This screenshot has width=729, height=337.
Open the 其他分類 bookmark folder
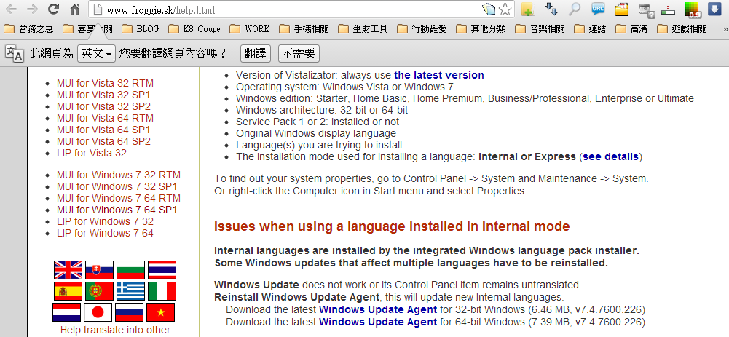(x=481, y=29)
